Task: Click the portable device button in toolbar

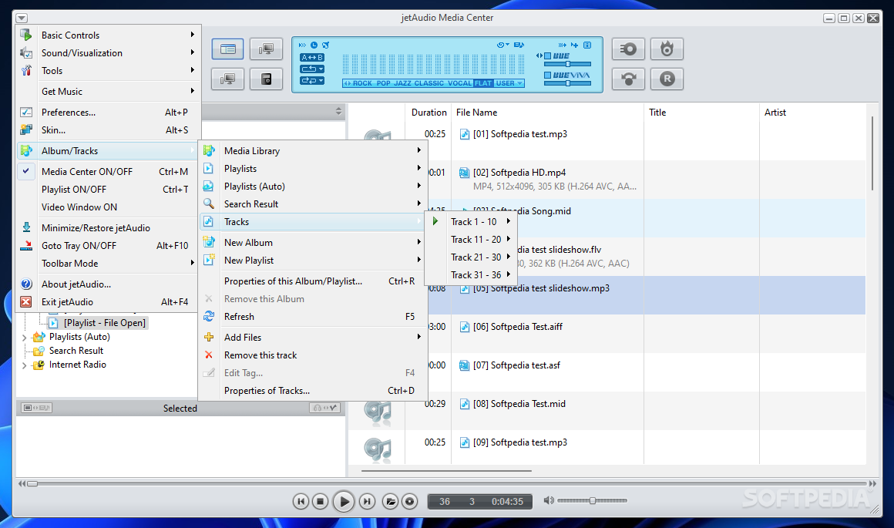Action: (266, 79)
